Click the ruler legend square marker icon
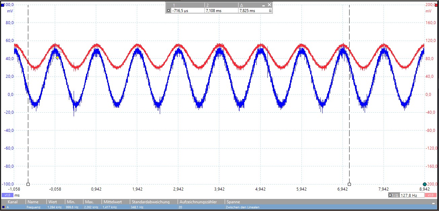Viewport: 439px width, 211px height. (168, 11)
